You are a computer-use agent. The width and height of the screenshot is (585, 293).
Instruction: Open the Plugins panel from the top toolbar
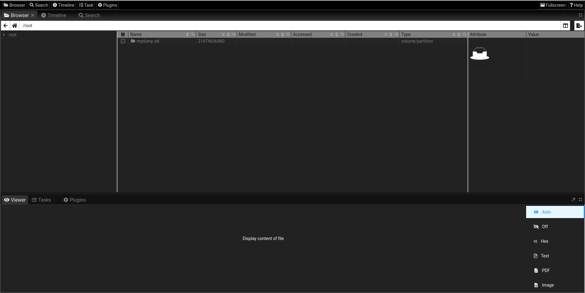[x=107, y=5]
